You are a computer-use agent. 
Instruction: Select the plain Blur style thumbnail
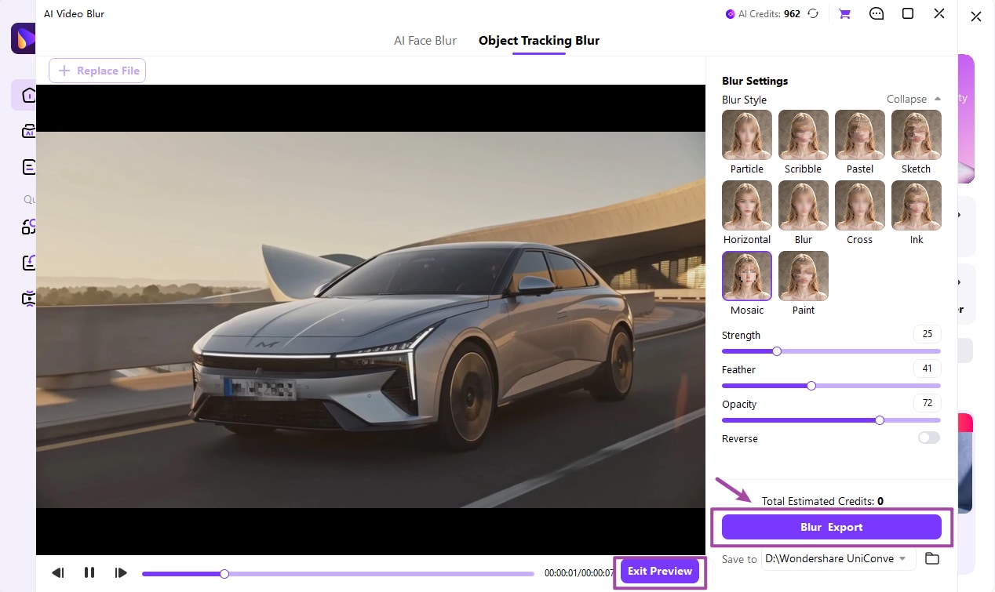click(x=804, y=205)
